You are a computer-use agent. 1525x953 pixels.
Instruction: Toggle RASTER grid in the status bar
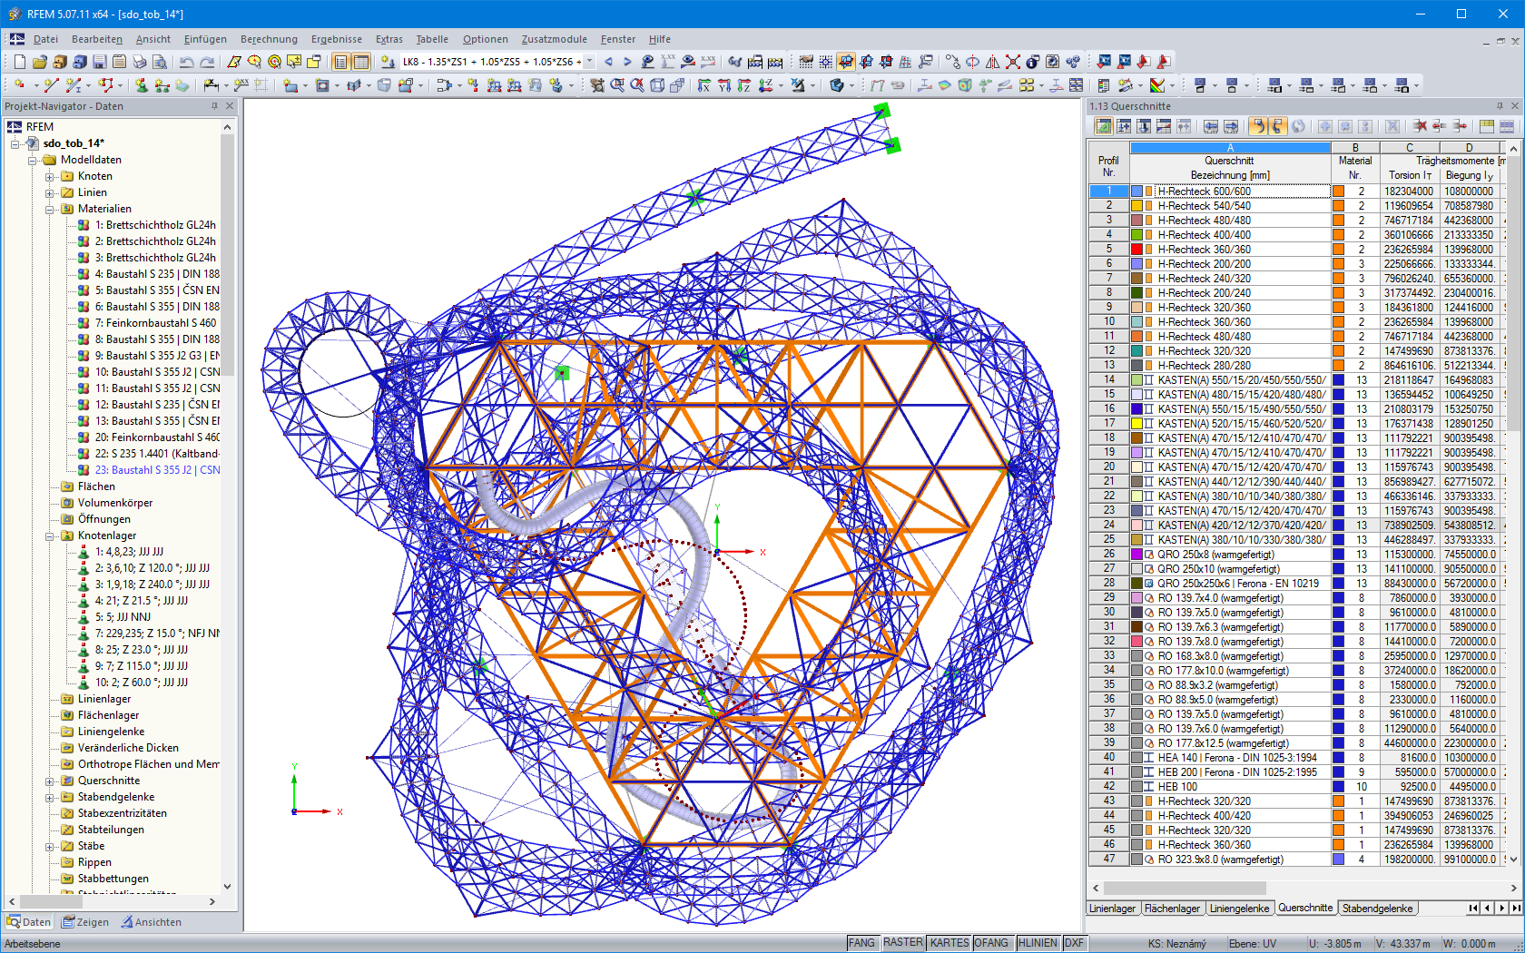pyautogui.click(x=902, y=942)
